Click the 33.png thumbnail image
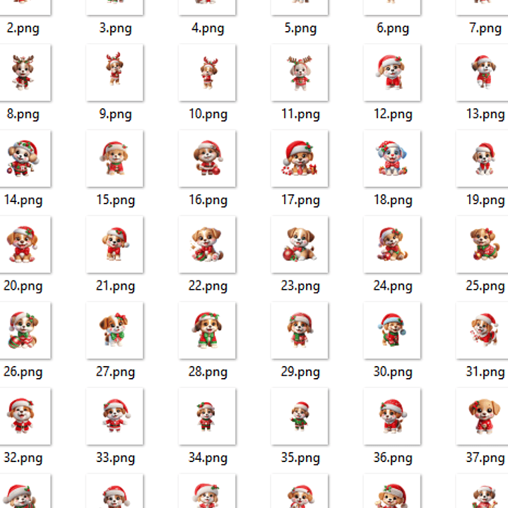Screen dimensions: 508x508 (114, 416)
